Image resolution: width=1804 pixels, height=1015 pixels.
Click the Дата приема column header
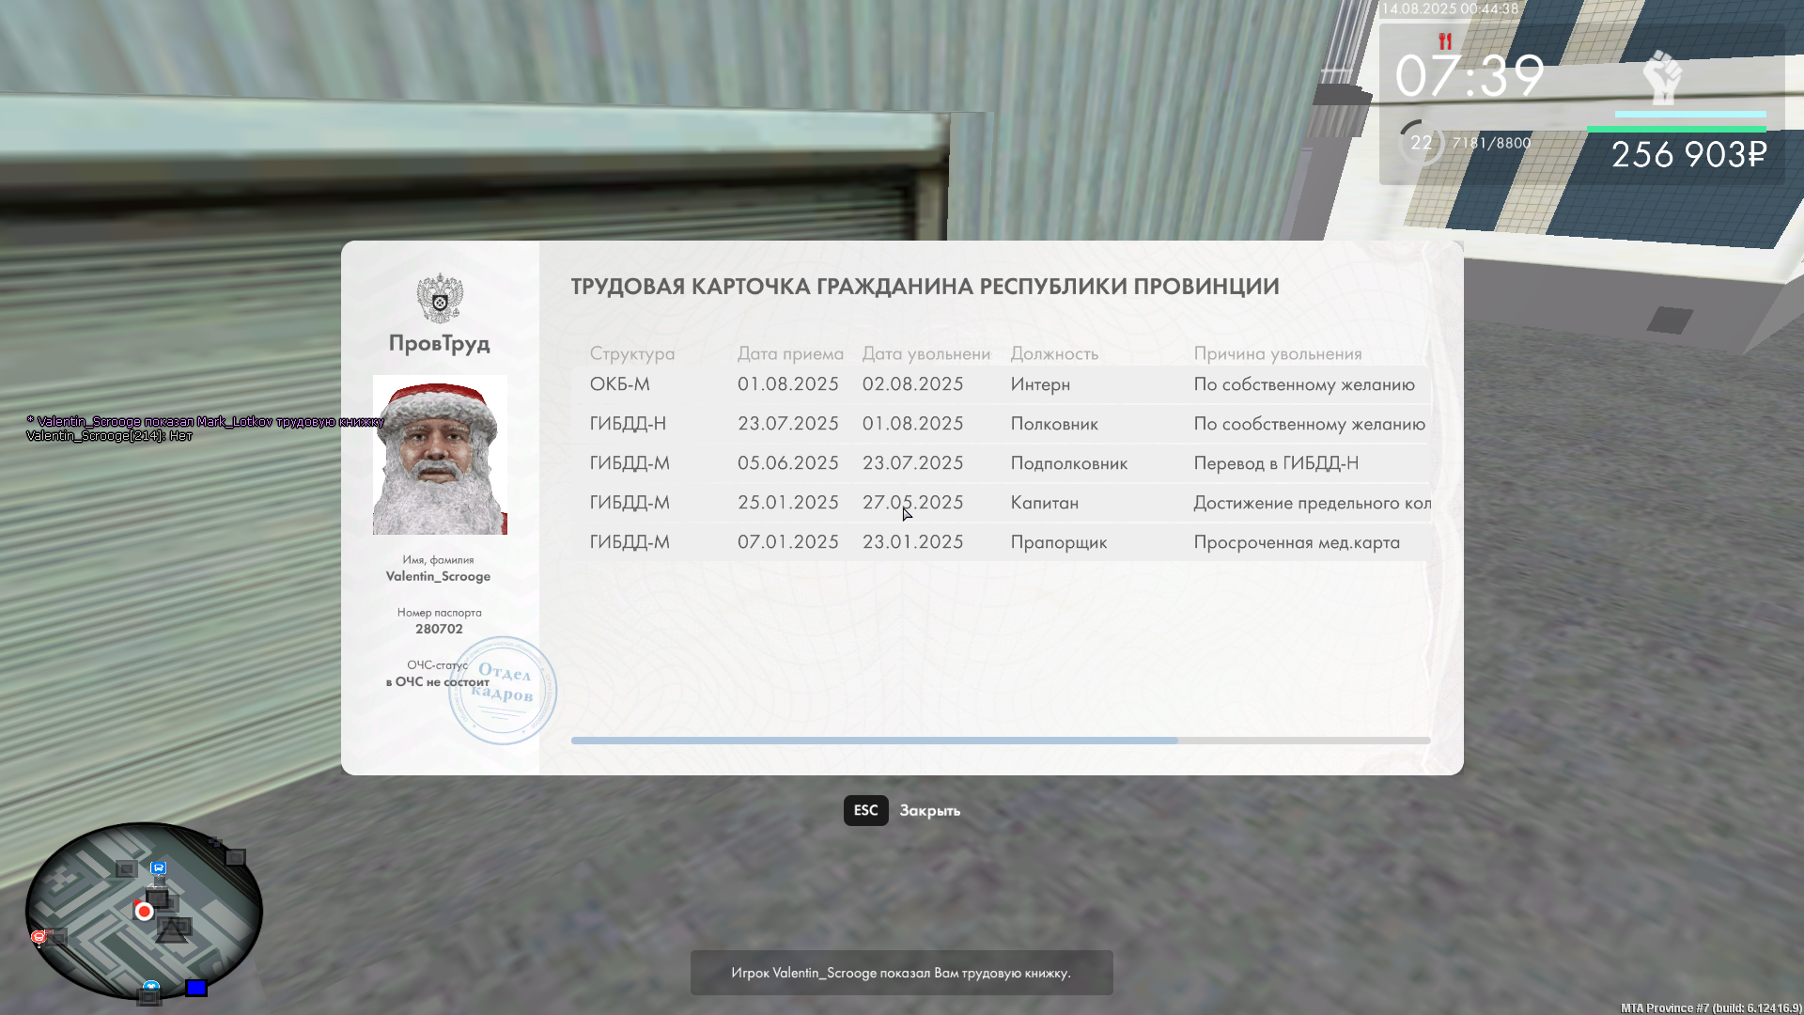tap(789, 353)
